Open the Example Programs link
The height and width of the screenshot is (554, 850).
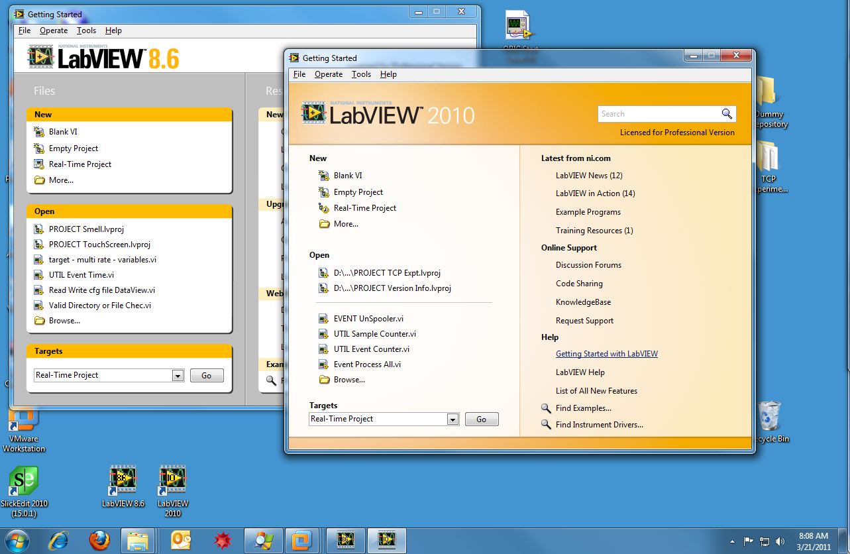pos(588,212)
